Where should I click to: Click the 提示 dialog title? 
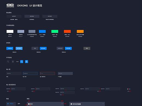[31, 104]
